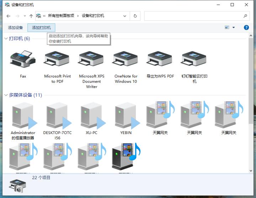This screenshot has width=256, height=198.
Task: Expand the breadcrumb double-chevron menu
Action: 44,16
